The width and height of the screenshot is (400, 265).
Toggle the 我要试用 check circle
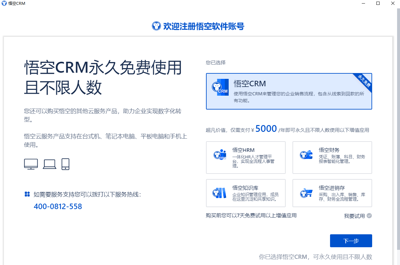(x=369, y=216)
